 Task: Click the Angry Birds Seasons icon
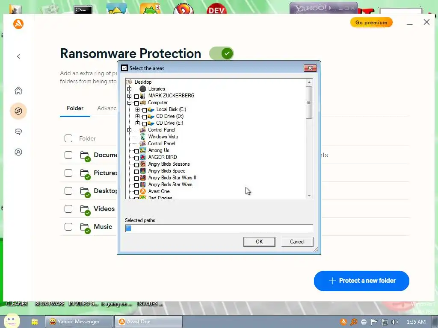pyautogui.click(x=143, y=164)
